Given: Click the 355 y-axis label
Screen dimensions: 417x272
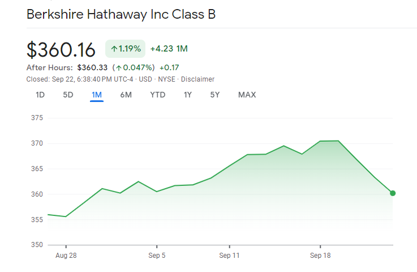Looking at the screenshot, I should click(37, 220).
